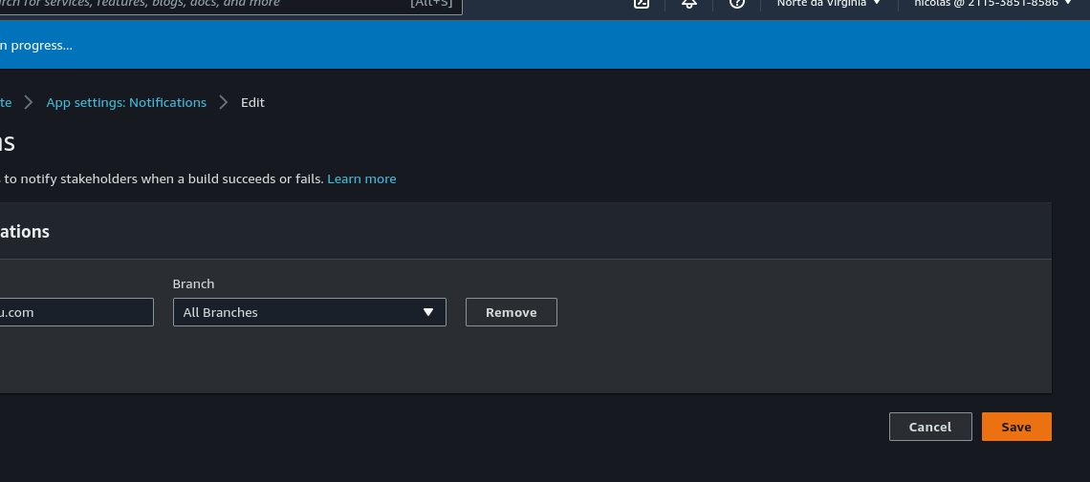Expand the All Branches dropdown
The height and width of the screenshot is (482, 1090).
(310, 312)
